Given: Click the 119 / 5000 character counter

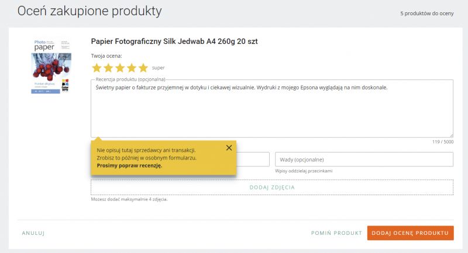Looking at the screenshot, I should click(x=443, y=142).
